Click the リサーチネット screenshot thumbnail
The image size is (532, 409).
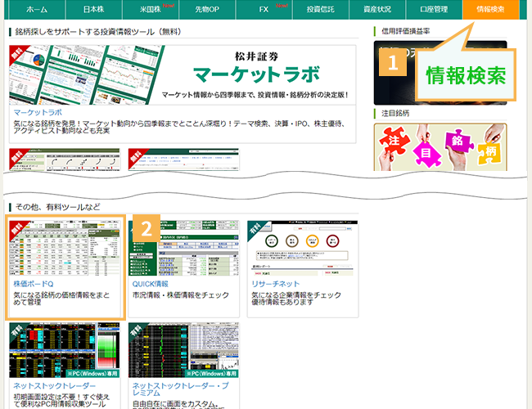(x=303, y=248)
